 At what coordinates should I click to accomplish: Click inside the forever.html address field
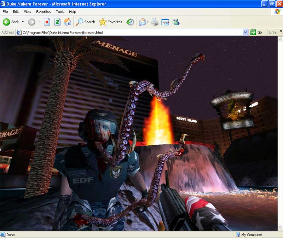click(131, 32)
